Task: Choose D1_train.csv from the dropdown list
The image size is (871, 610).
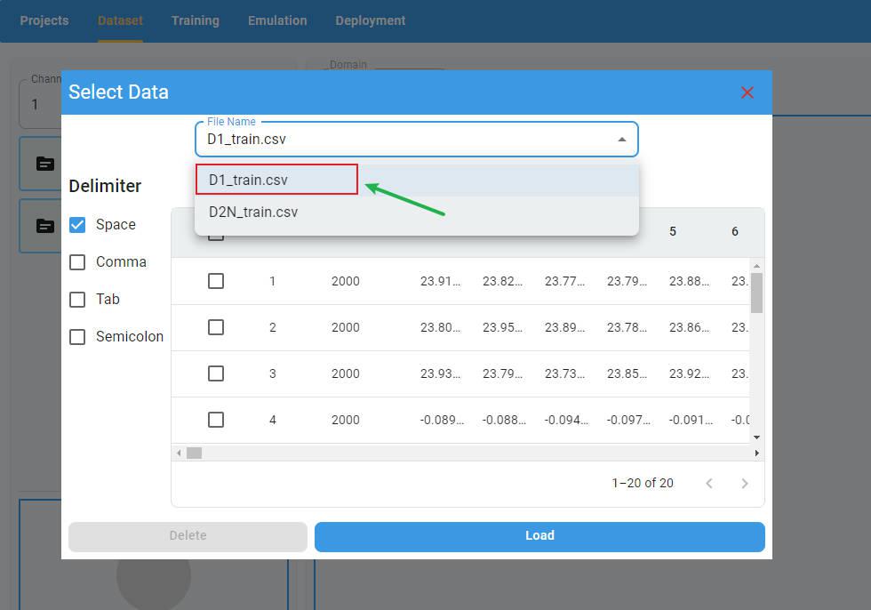Action: 249,180
